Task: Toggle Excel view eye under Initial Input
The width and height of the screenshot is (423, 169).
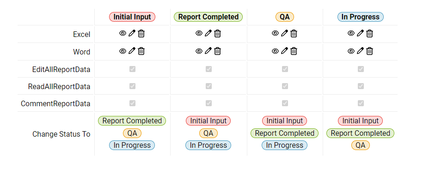Action: (123, 33)
